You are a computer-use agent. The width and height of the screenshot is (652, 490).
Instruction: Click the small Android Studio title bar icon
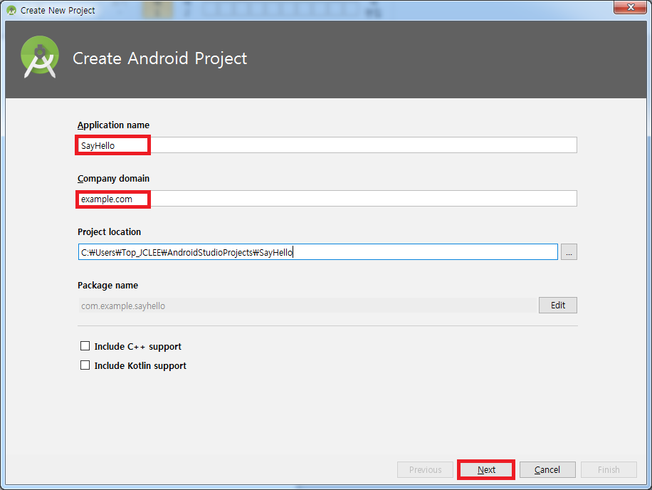11,11
